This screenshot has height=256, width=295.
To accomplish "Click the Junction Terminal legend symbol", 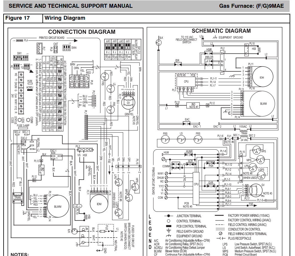I will [169, 216].
